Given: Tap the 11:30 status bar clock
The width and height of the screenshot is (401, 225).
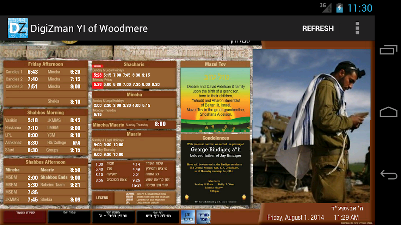Looking at the screenshot, I should [359, 8].
